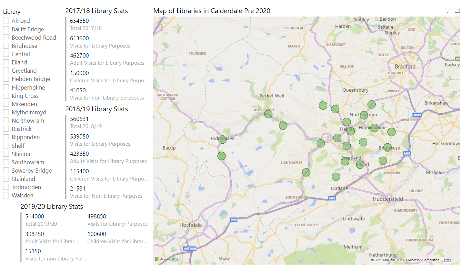Click the data bubble near Northowram
This screenshot has height=267, width=470.
(363, 115)
